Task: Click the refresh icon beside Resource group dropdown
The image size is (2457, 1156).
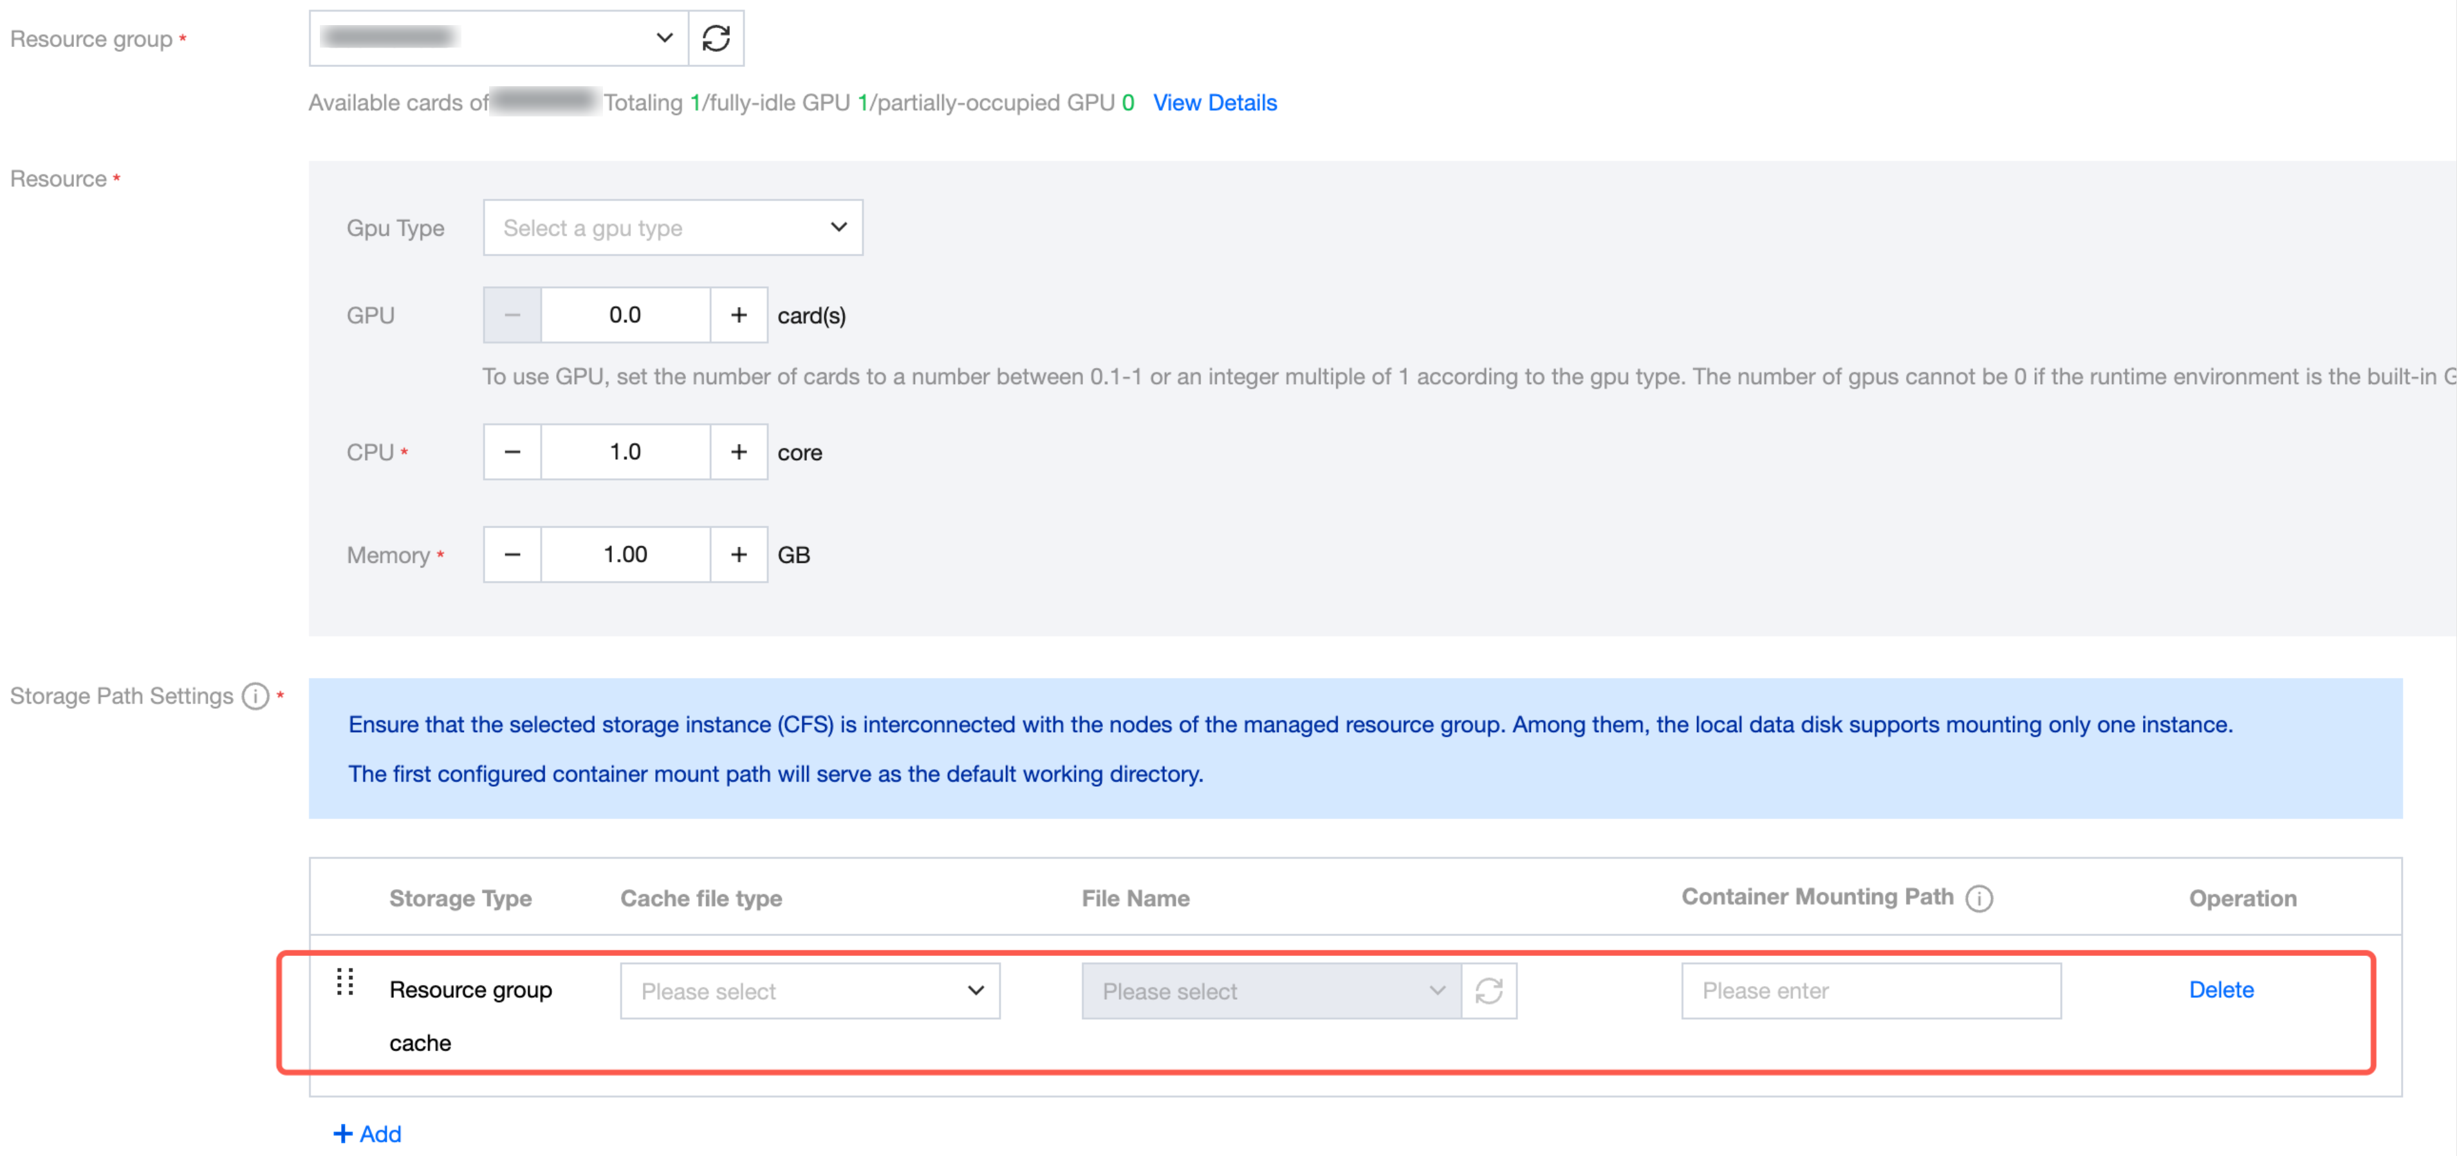Action: point(716,38)
